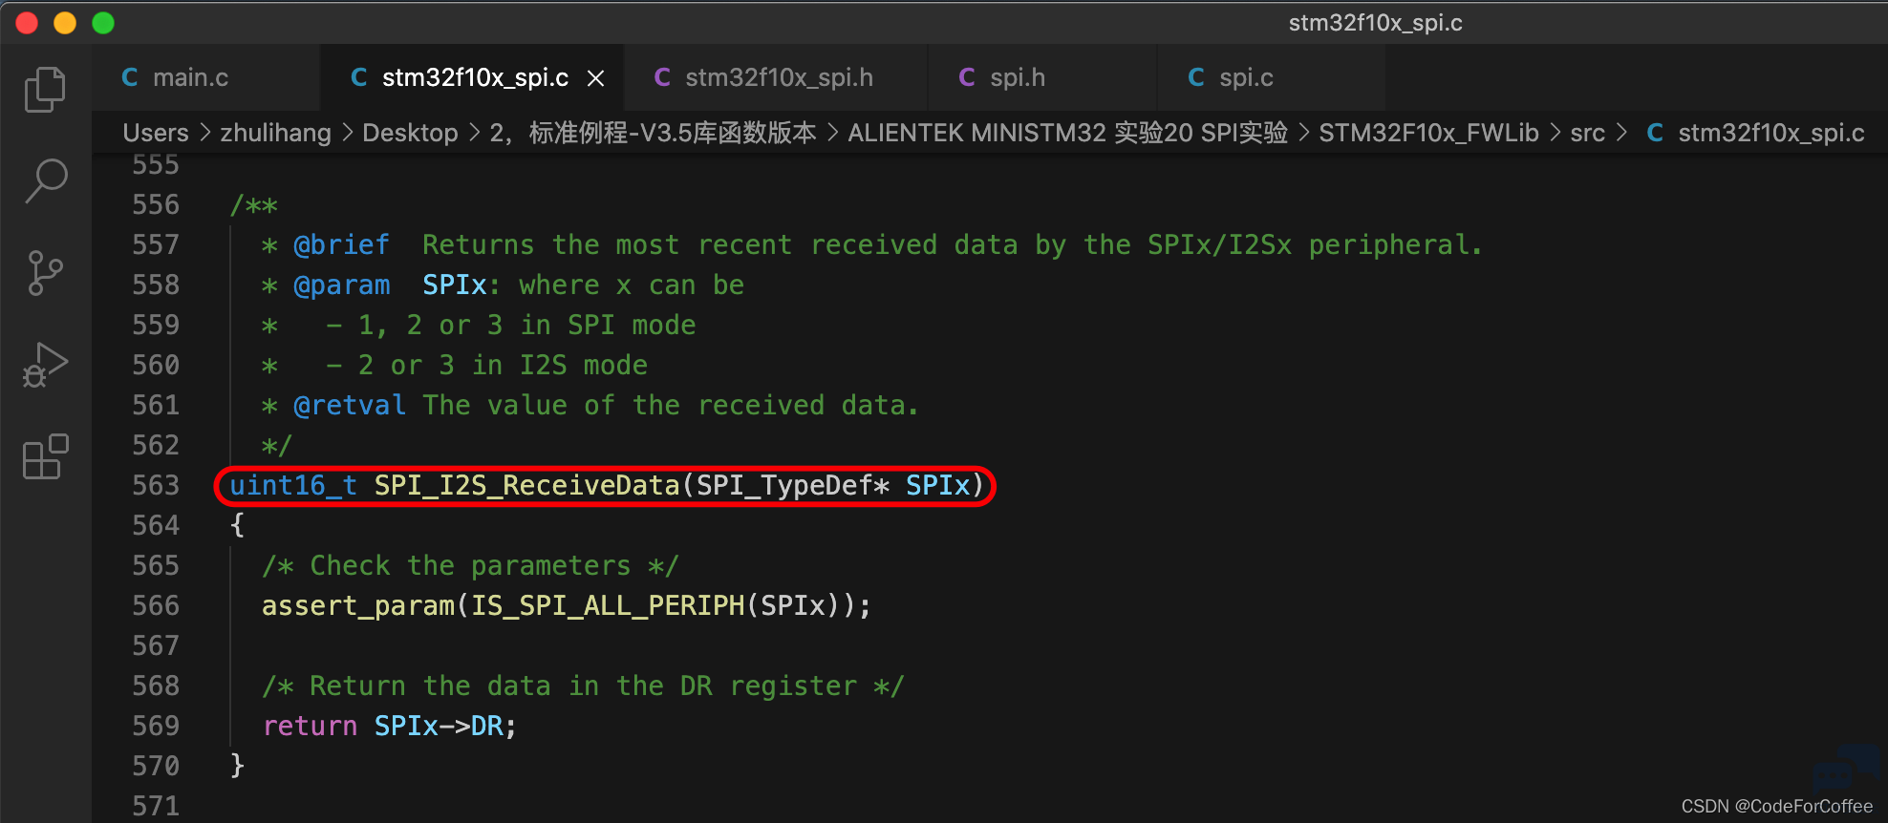
Task: Open the Search view icon
Action: pos(45,180)
